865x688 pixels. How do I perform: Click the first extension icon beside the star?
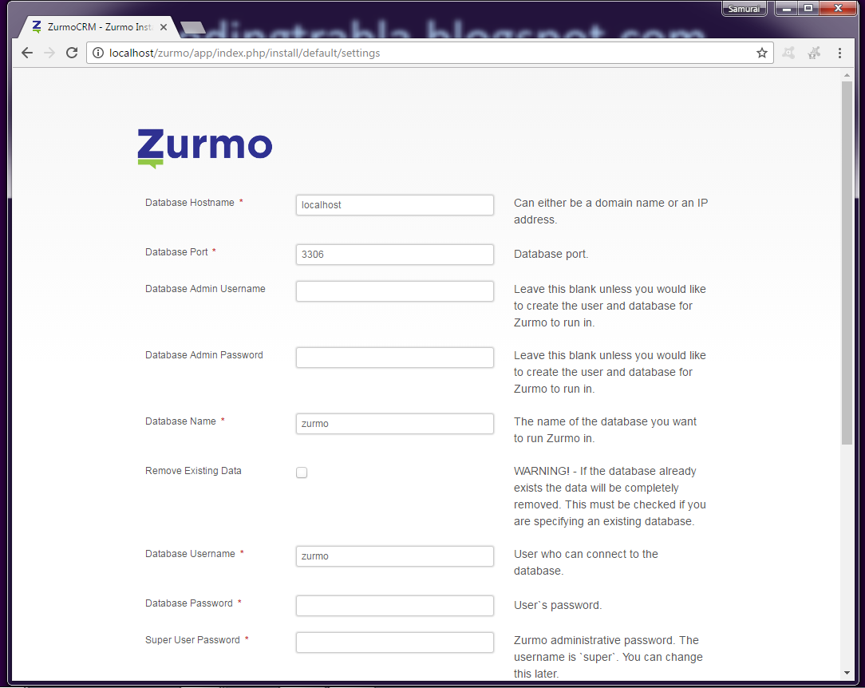(x=789, y=53)
